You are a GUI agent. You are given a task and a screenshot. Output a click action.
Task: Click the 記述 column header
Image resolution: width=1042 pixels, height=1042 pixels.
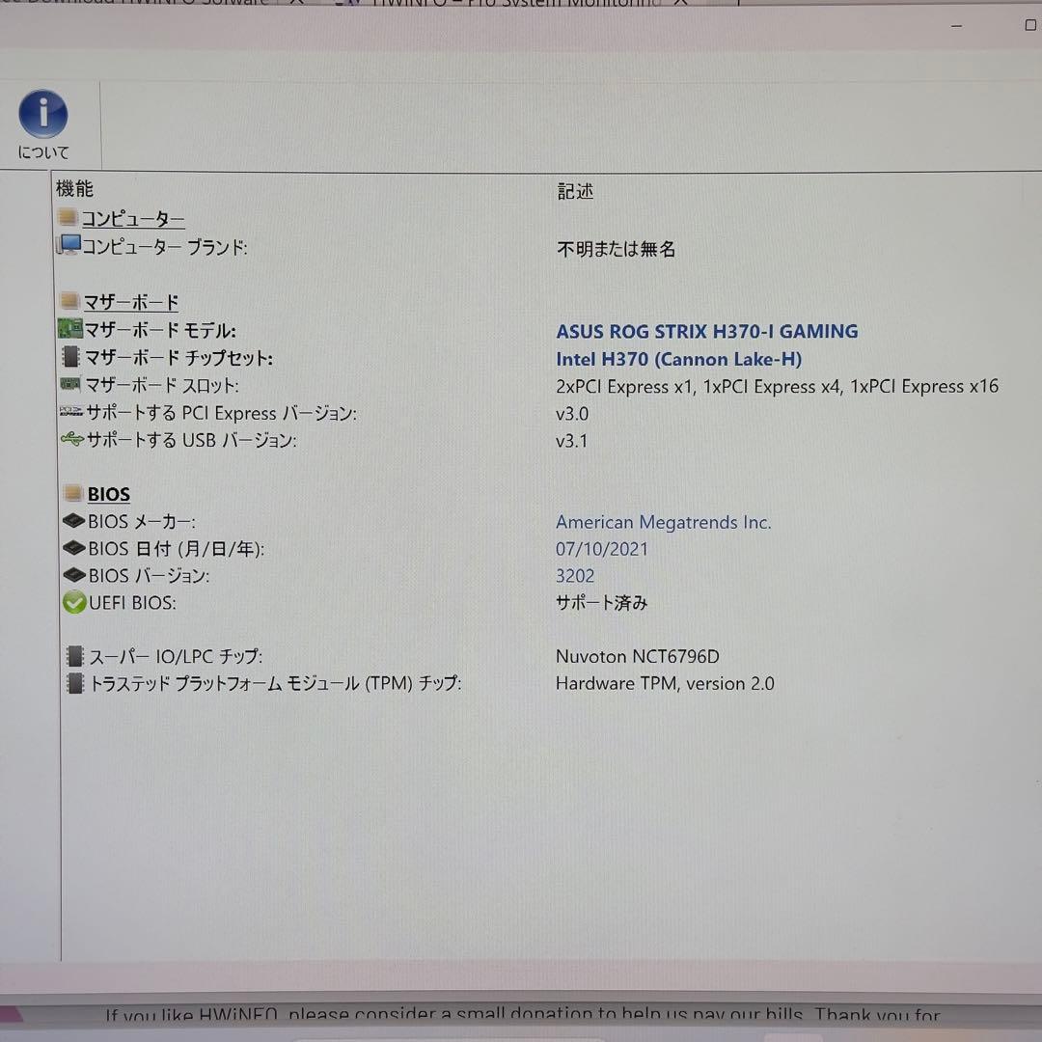pyautogui.click(x=575, y=191)
